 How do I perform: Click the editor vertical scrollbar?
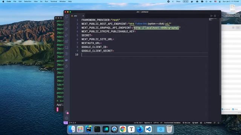coord(220,57)
